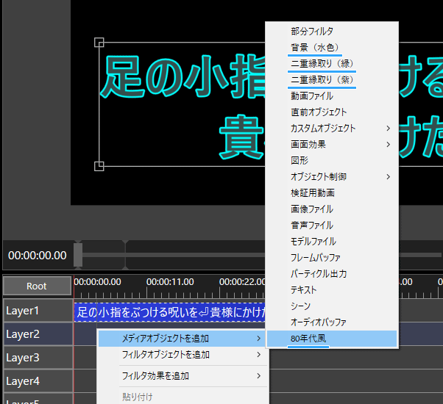Choose 画像ファイル from the menu
Image resolution: width=443 pixels, height=404 pixels.
(312, 209)
